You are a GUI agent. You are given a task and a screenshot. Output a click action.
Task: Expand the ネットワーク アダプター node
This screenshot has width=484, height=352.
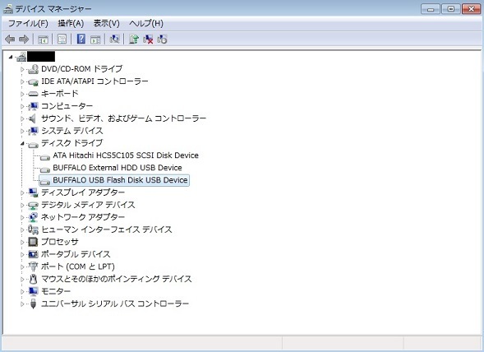tap(22, 218)
